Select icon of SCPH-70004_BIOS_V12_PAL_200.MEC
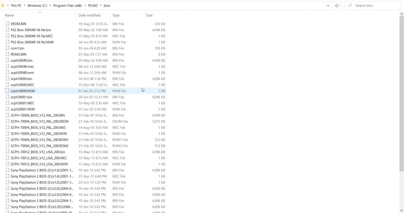The width and height of the screenshot is (404, 213). (7, 127)
